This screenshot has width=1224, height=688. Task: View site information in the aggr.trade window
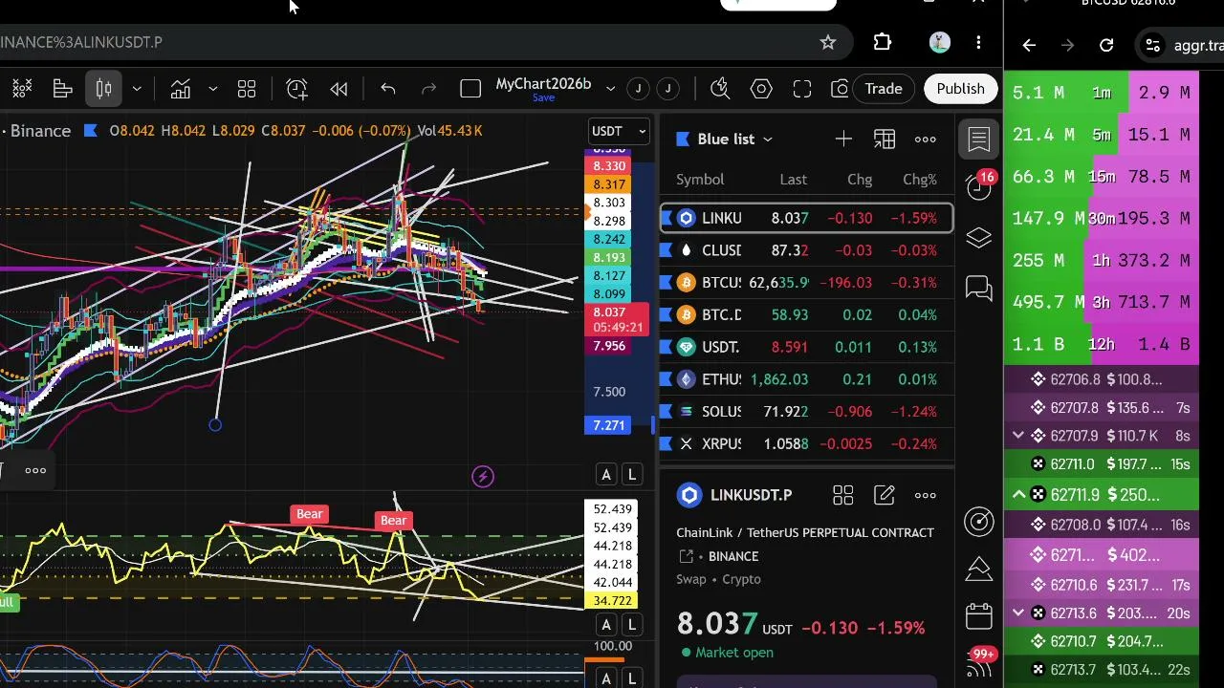tap(1153, 45)
